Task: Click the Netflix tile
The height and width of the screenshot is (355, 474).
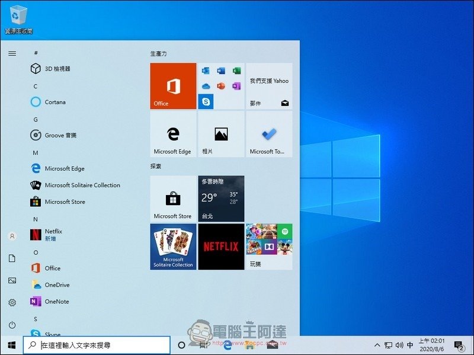Action: click(221, 247)
